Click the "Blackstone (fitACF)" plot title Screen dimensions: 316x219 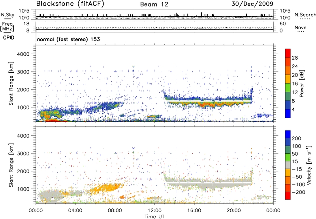coord(70,4)
